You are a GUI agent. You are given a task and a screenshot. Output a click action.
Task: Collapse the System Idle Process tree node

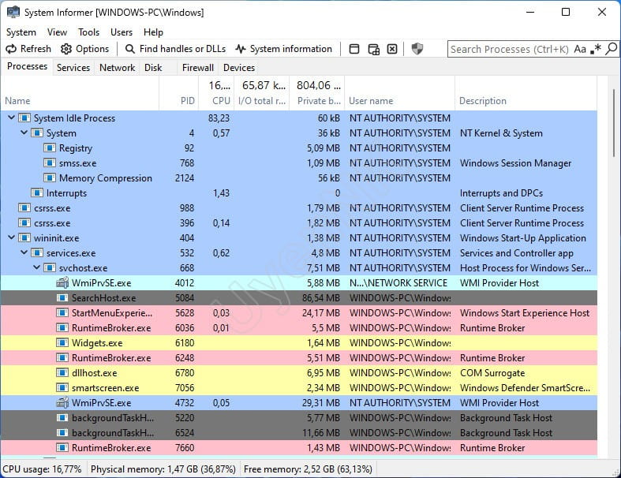[x=12, y=118]
